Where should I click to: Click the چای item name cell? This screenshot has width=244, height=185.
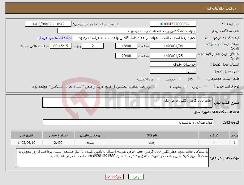[152, 143]
